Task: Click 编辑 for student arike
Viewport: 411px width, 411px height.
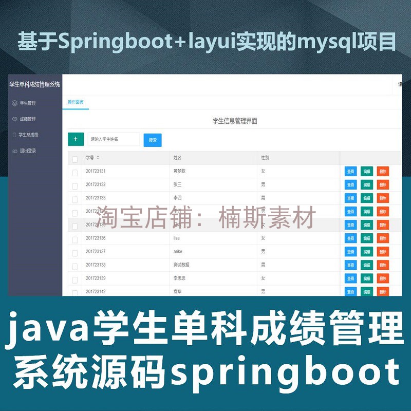Action: (367, 252)
